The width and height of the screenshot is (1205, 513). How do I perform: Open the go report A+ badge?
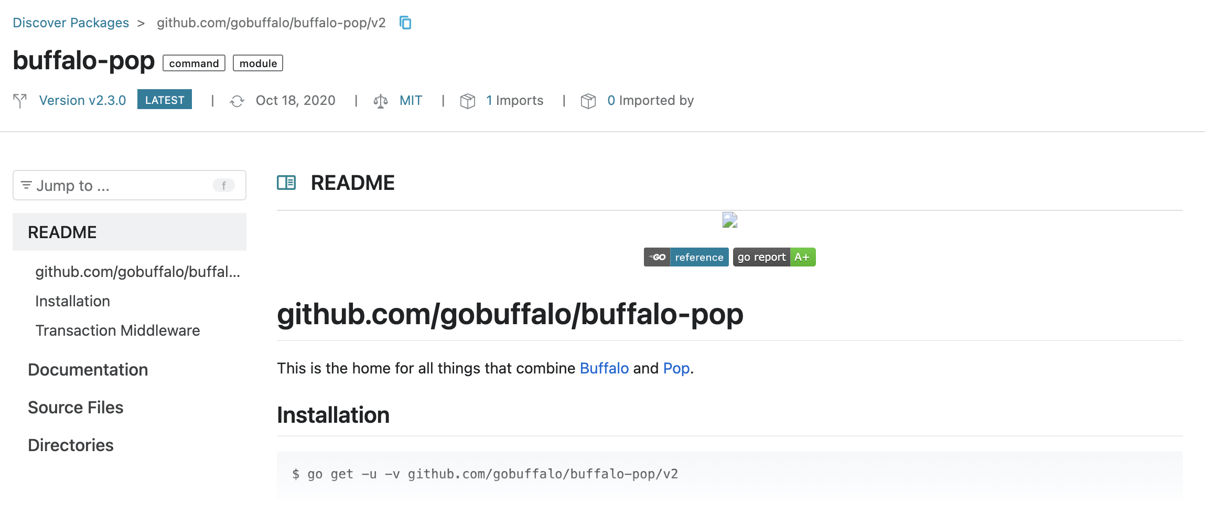tap(774, 257)
